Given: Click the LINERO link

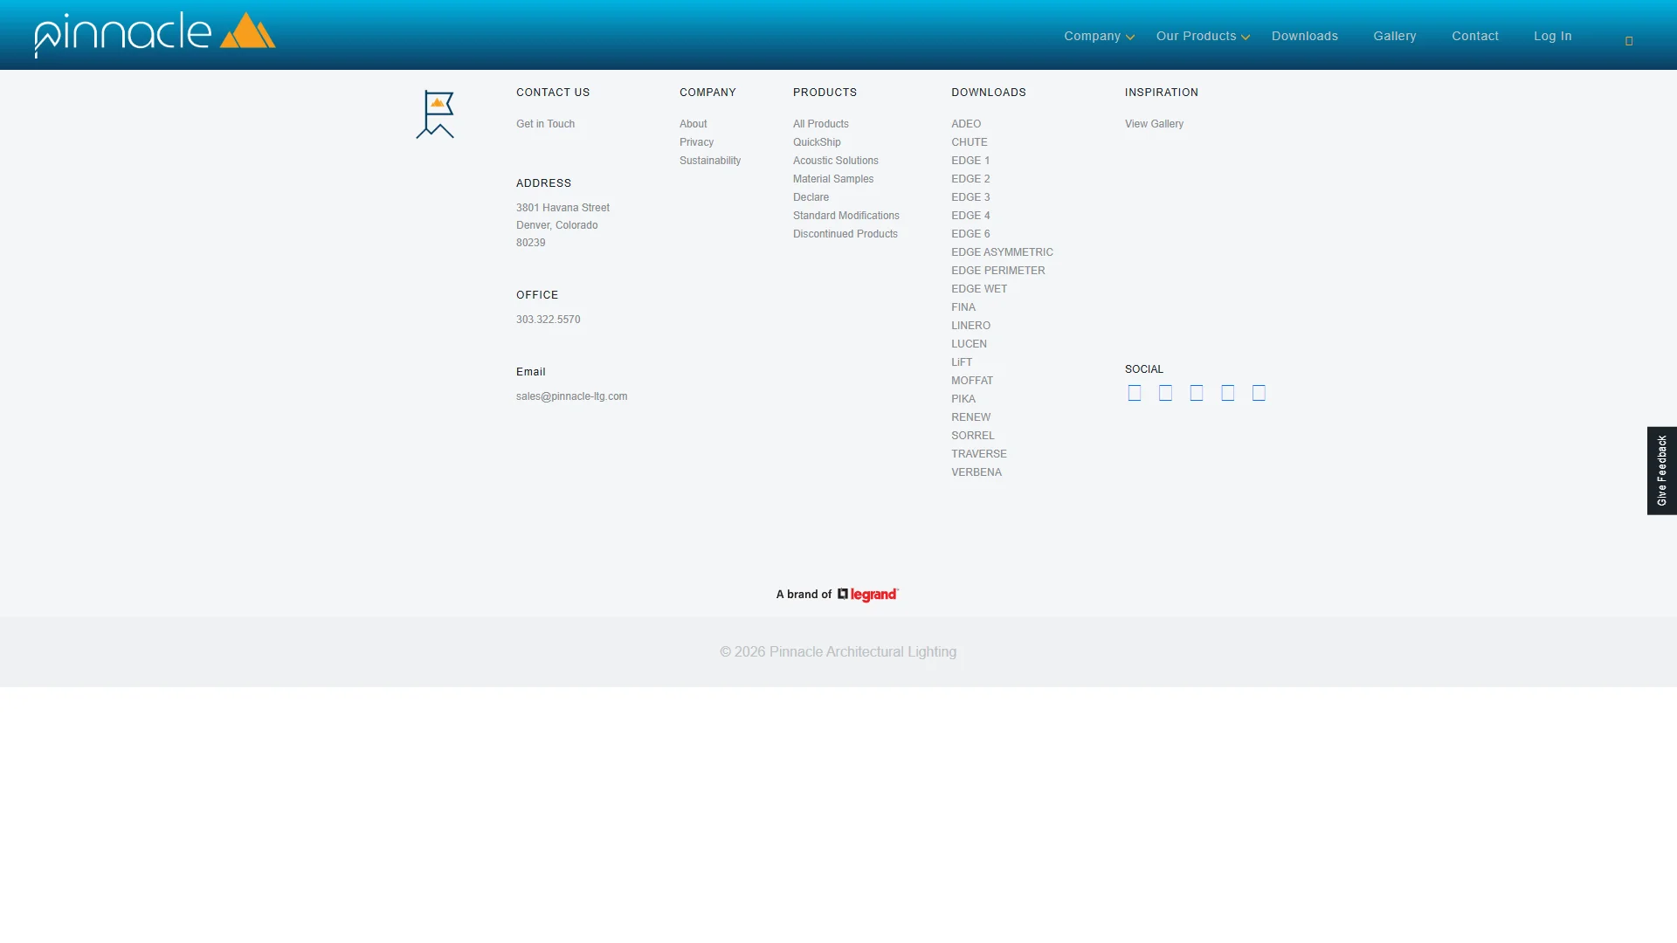Looking at the screenshot, I should [x=970, y=326].
